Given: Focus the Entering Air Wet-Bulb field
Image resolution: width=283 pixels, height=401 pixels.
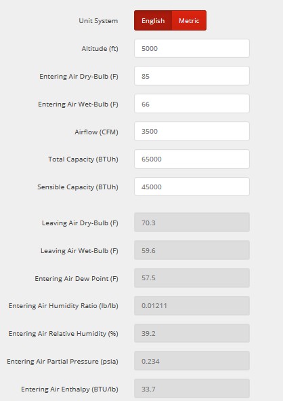Looking at the screenshot, I should pos(192,104).
